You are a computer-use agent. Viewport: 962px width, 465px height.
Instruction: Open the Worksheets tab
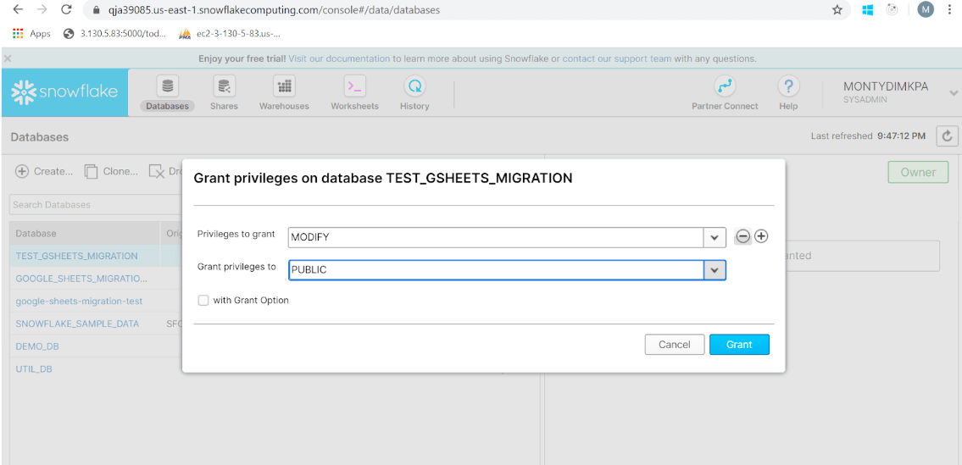tap(354, 94)
